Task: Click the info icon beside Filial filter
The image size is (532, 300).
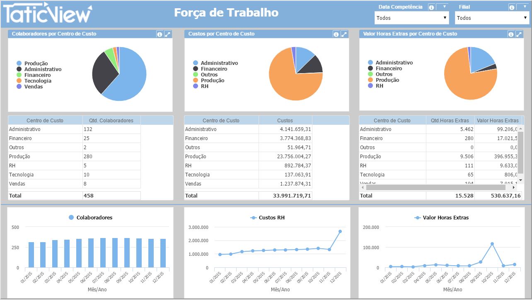Action: (512, 7)
